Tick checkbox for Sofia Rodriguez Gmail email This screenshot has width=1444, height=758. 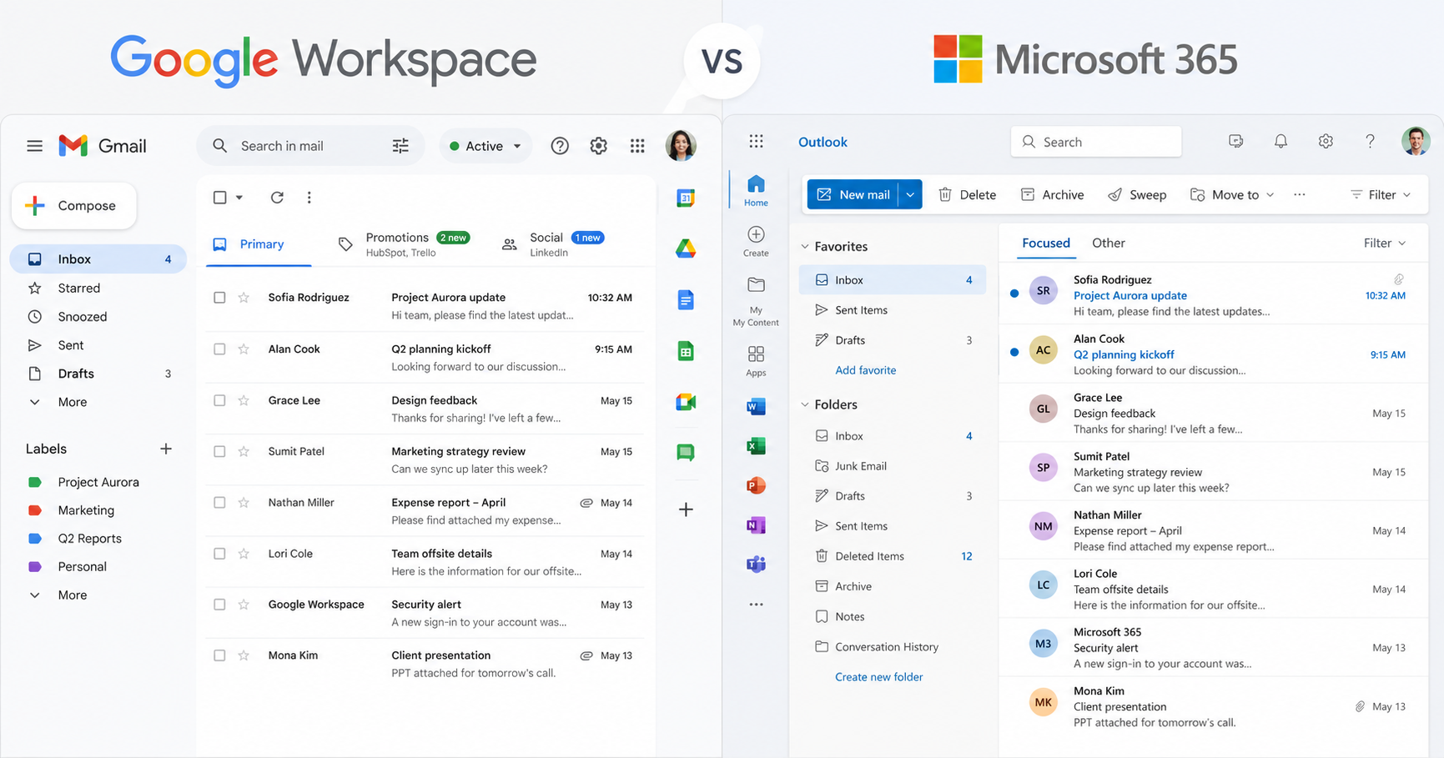219,298
